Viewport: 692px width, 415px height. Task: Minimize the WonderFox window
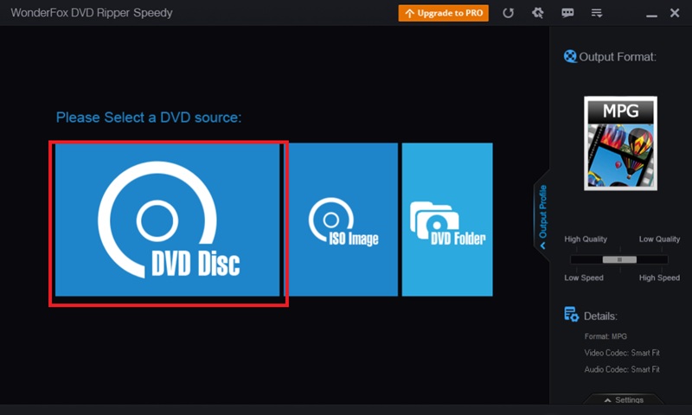point(651,16)
